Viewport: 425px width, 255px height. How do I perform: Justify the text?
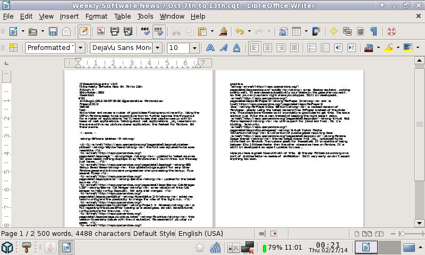point(294,48)
